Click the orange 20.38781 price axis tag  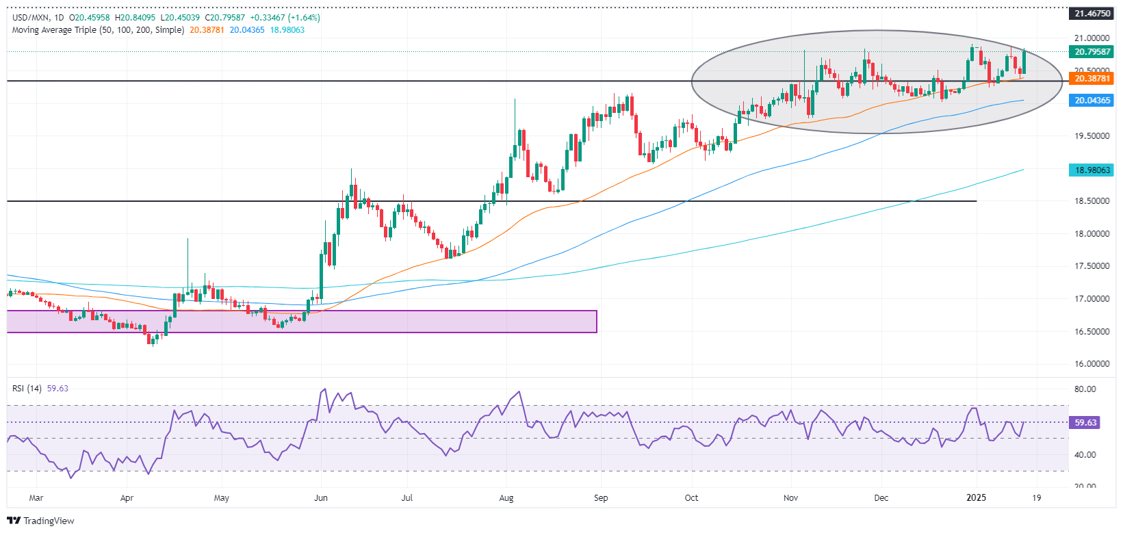(x=1092, y=79)
